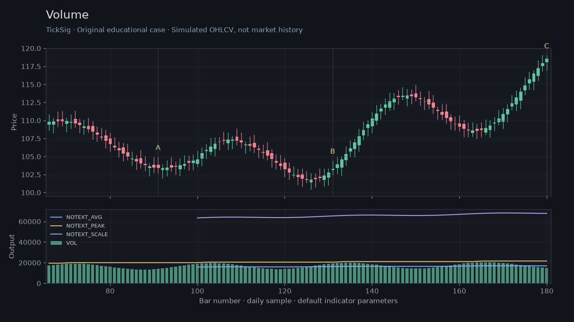Click the NOTEXT_AVG legend entry
574x322 pixels.
coord(84,217)
